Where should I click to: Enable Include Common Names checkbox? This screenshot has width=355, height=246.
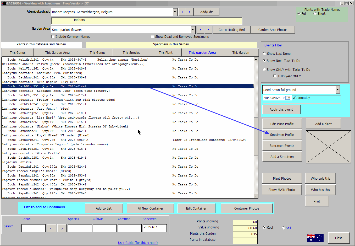53,37
